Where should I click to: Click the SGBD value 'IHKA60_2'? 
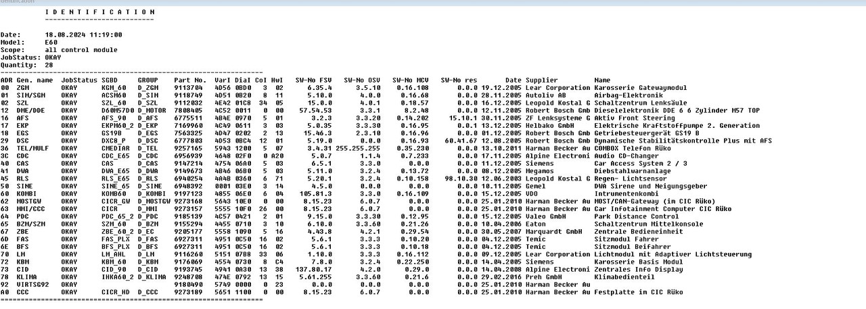118,277
